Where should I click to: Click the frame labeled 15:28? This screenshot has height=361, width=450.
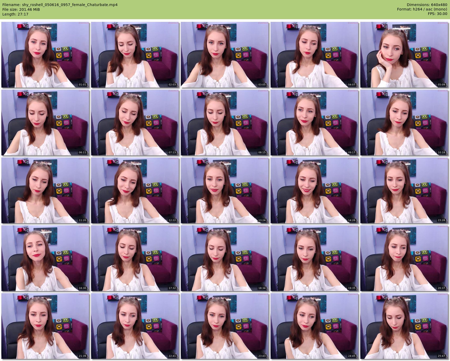pyautogui.click(x=404, y=190)
